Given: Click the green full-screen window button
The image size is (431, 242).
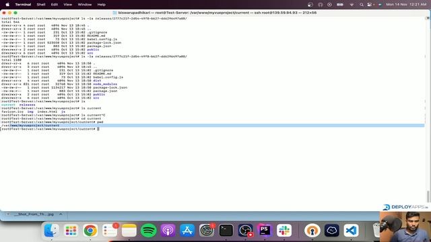Looking at the screenshot, I should pyautogui.click(x=15, y=13).
